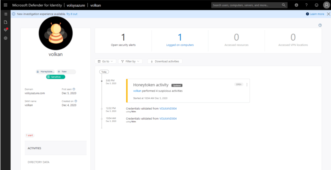
Task: Expand the Filter by dropdown
Action: 130,61
